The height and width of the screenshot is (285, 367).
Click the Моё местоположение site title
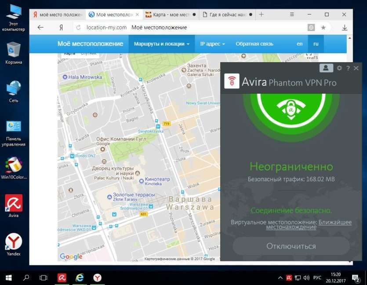click(91, 44)
